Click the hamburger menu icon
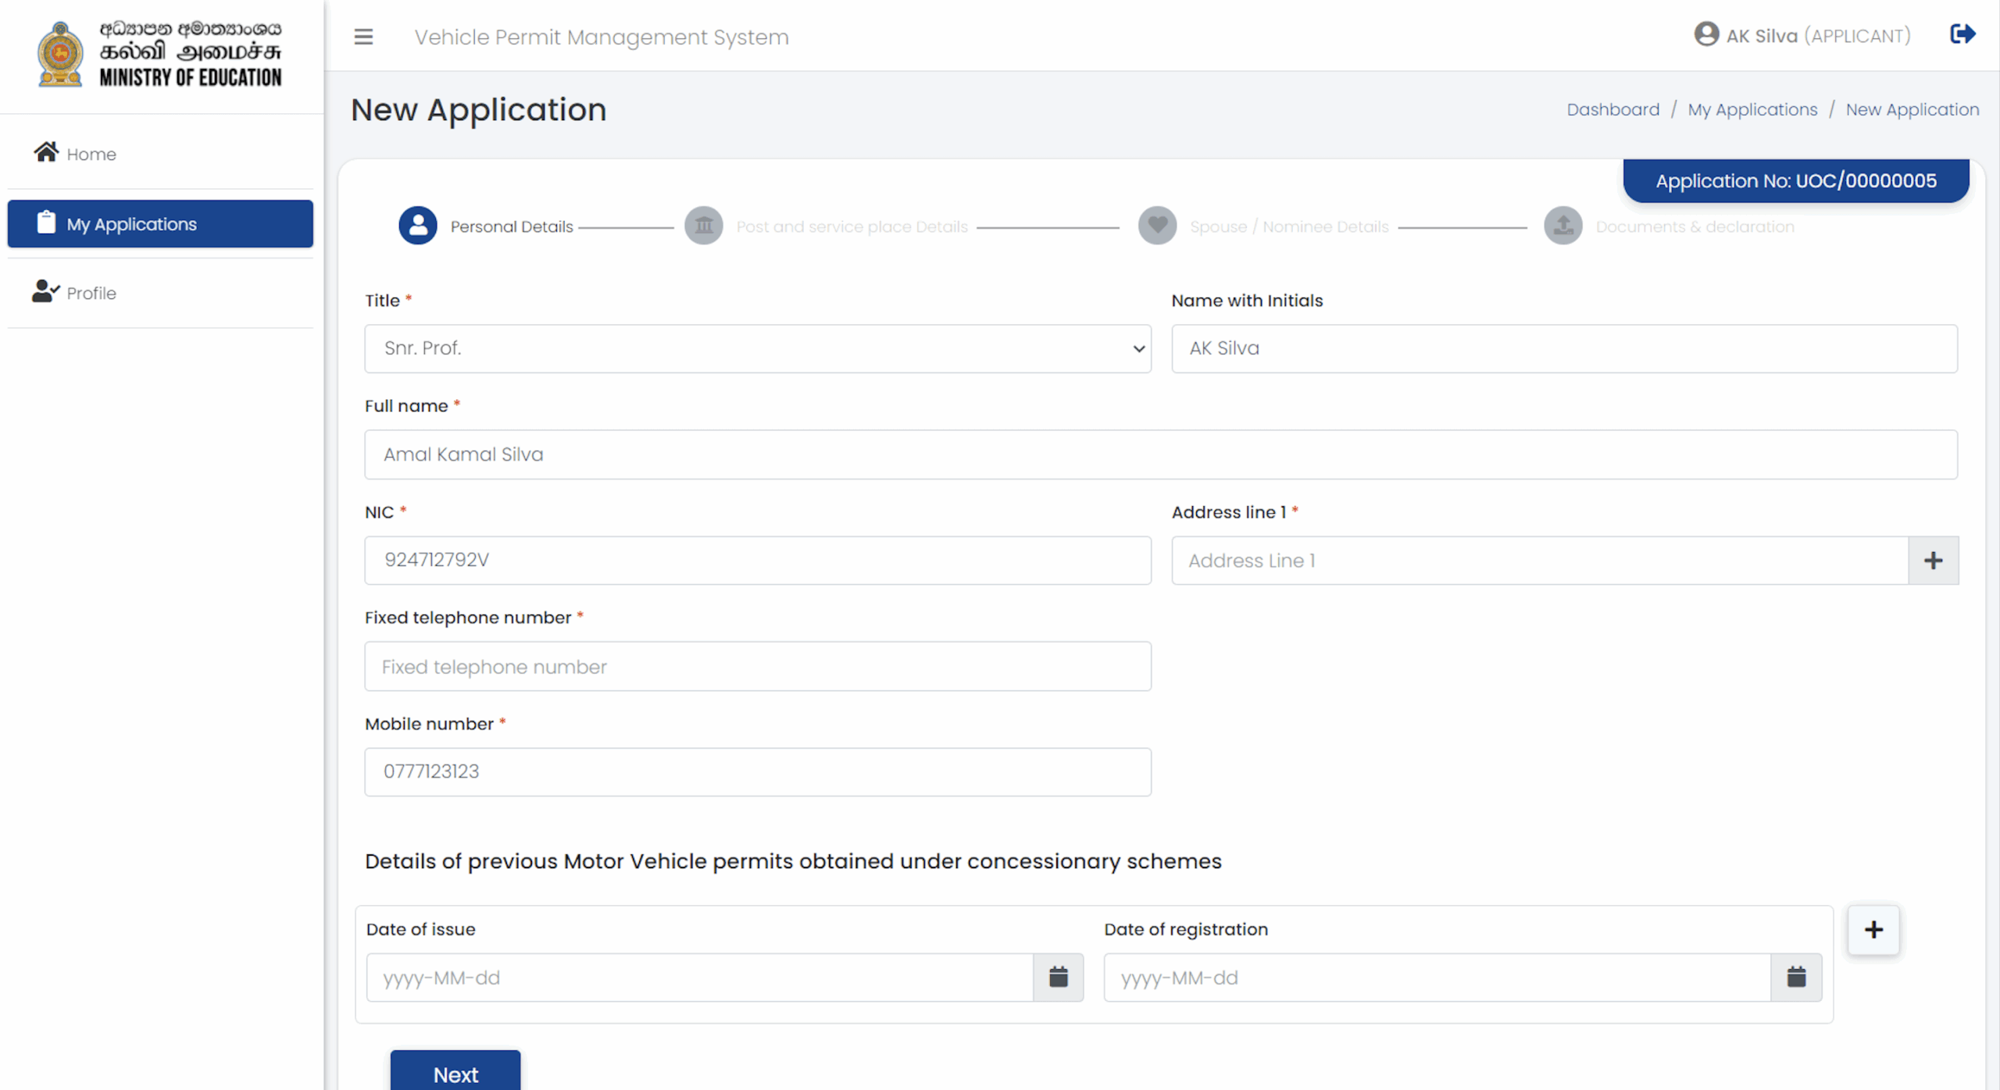This screenshot has height=1090, width=2000. tap(363, 37)
